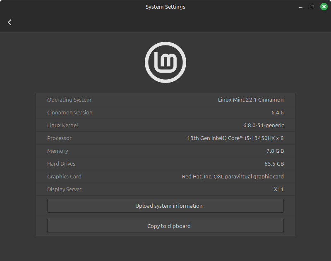Viewport: 331px width, 261px height.
Task: Click the Linux Kernel label
Action: [62, 125]
